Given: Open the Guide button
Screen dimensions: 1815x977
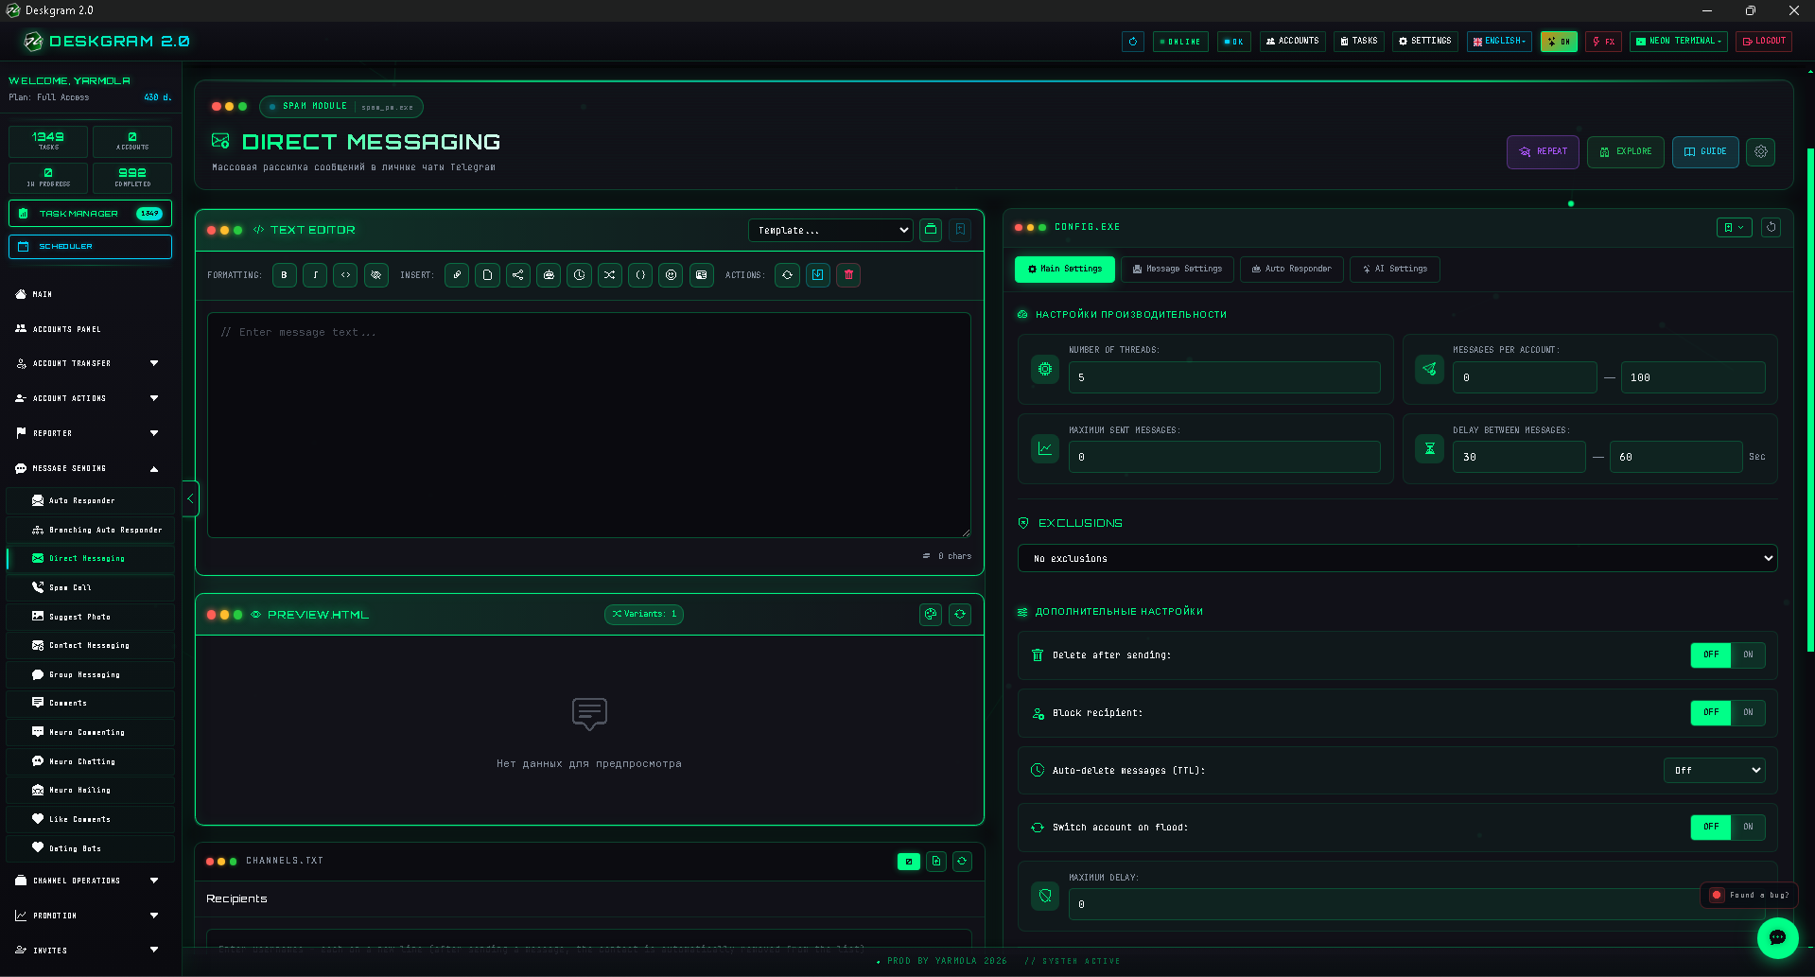Looking at the screenshot, I should pyautogui.click(x=1705, y=151).
